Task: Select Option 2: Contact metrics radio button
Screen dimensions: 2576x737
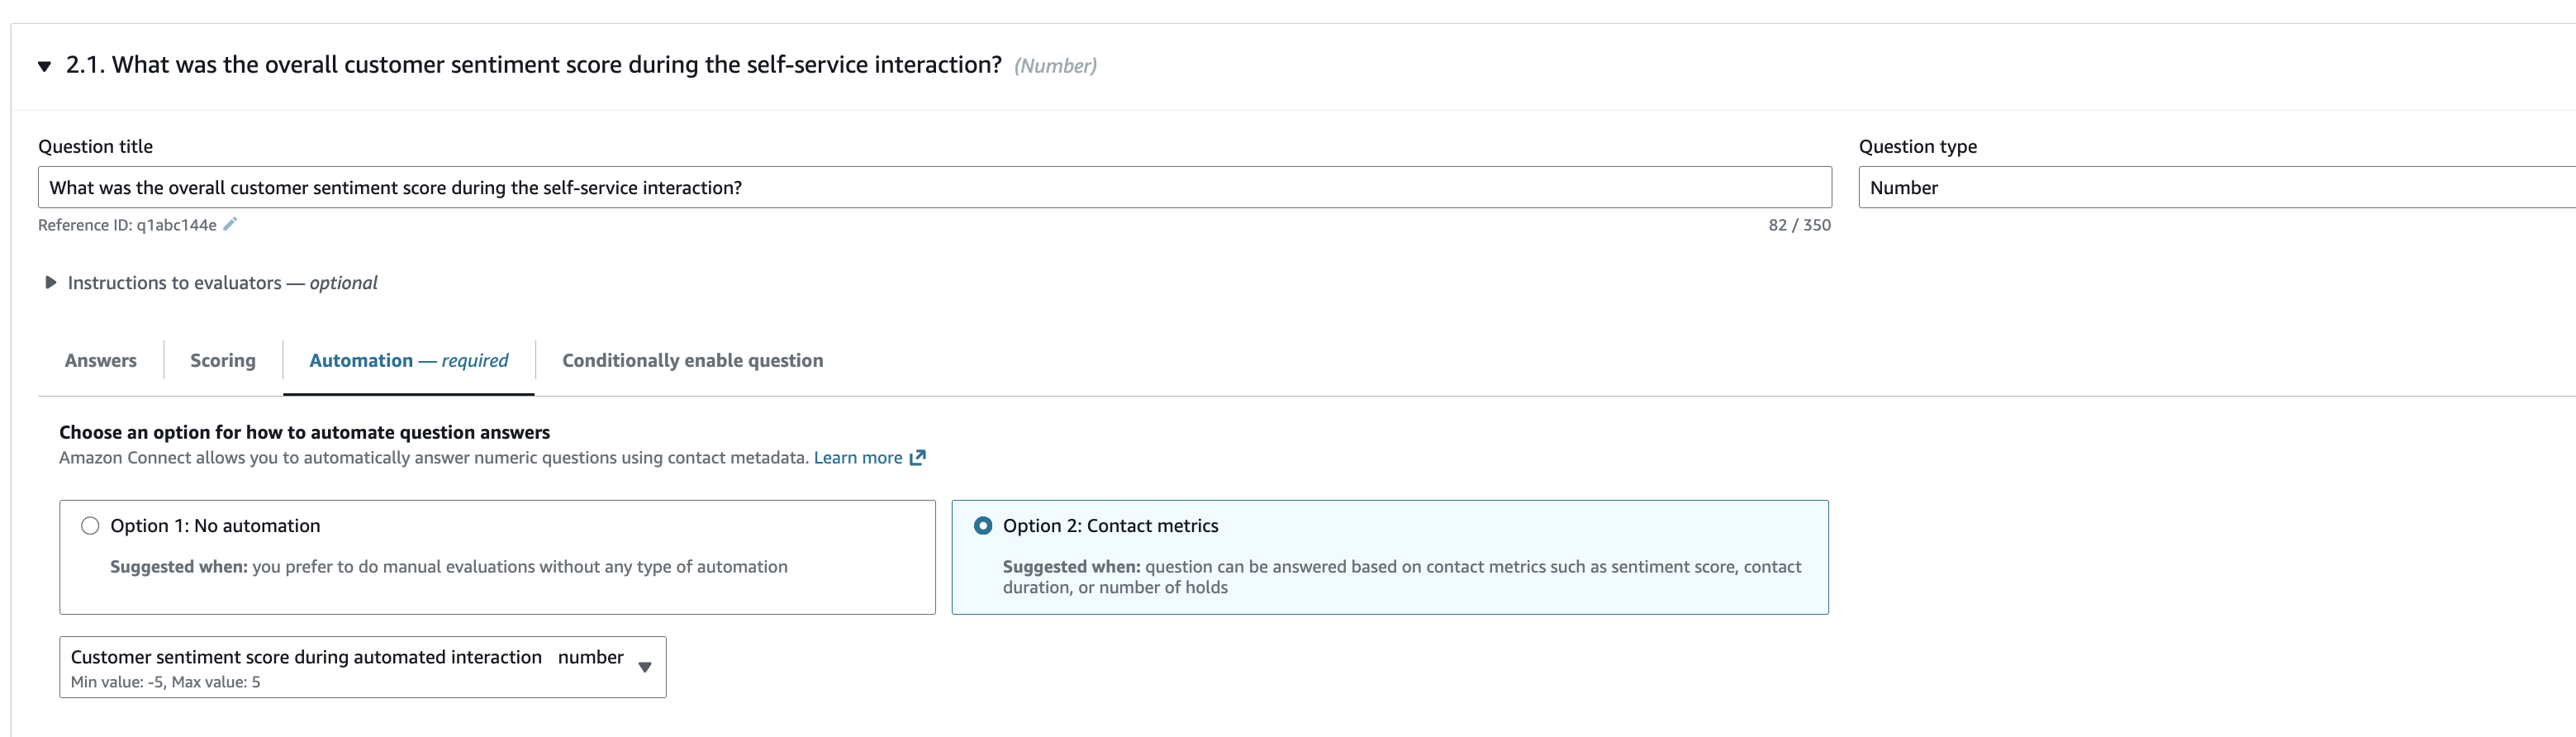Action: (983, 526)
